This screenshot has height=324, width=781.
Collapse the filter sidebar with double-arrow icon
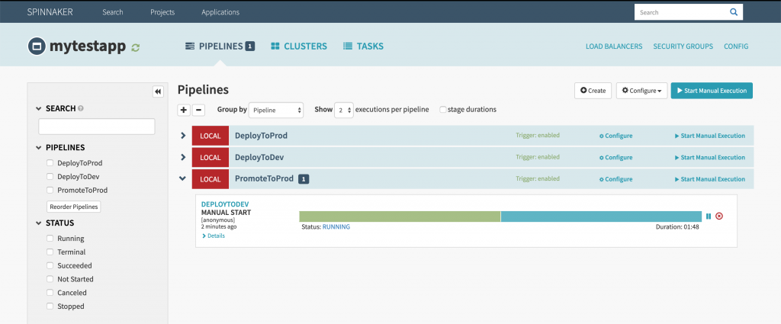(x=158, y=91)
